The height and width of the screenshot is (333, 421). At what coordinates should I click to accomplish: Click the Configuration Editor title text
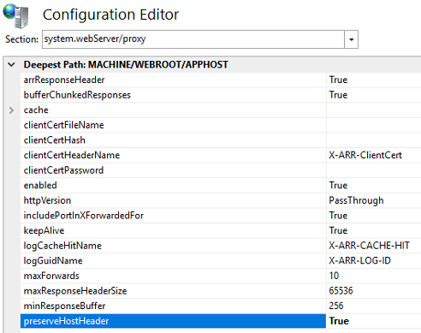coord(110,15)
